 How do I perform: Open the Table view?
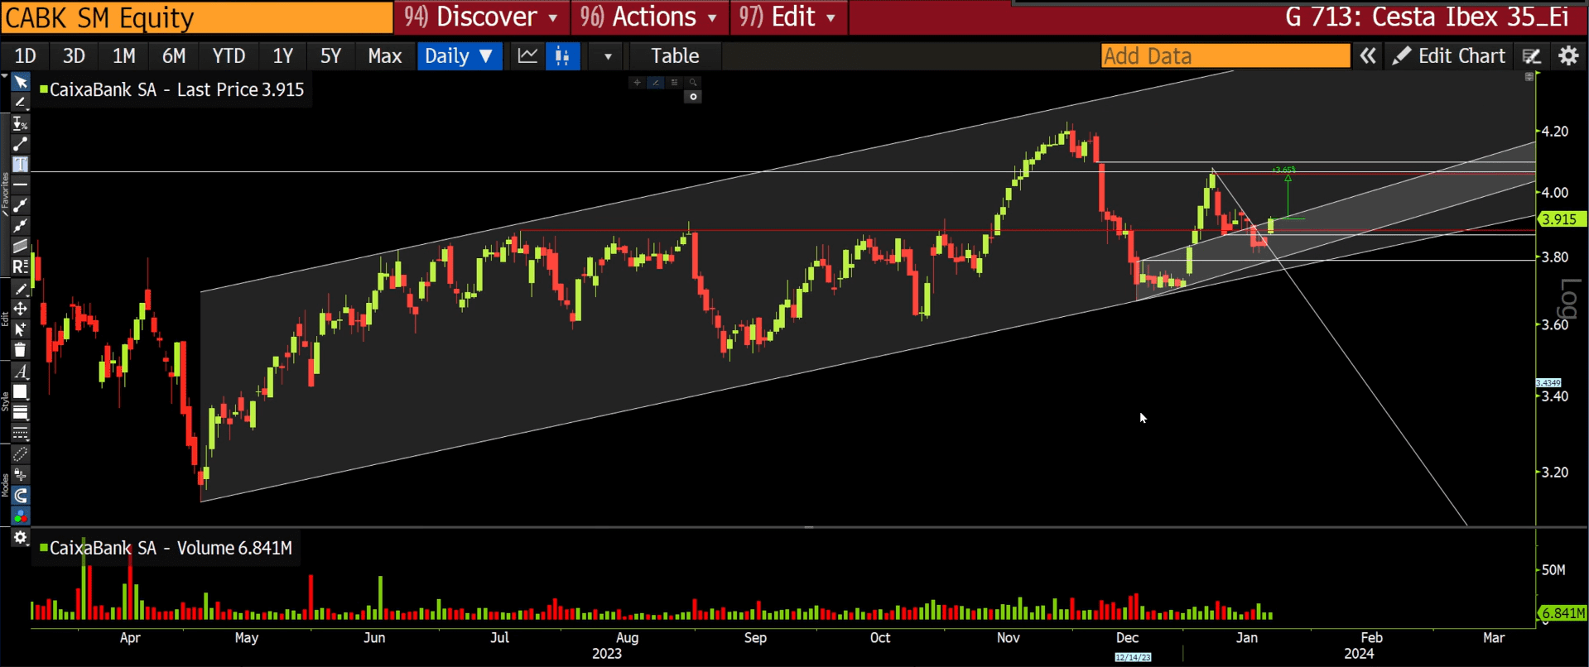pos(675,55)
